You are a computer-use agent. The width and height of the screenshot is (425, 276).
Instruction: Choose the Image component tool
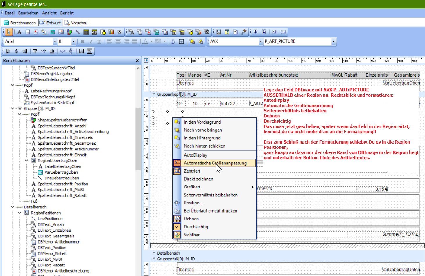61,32
